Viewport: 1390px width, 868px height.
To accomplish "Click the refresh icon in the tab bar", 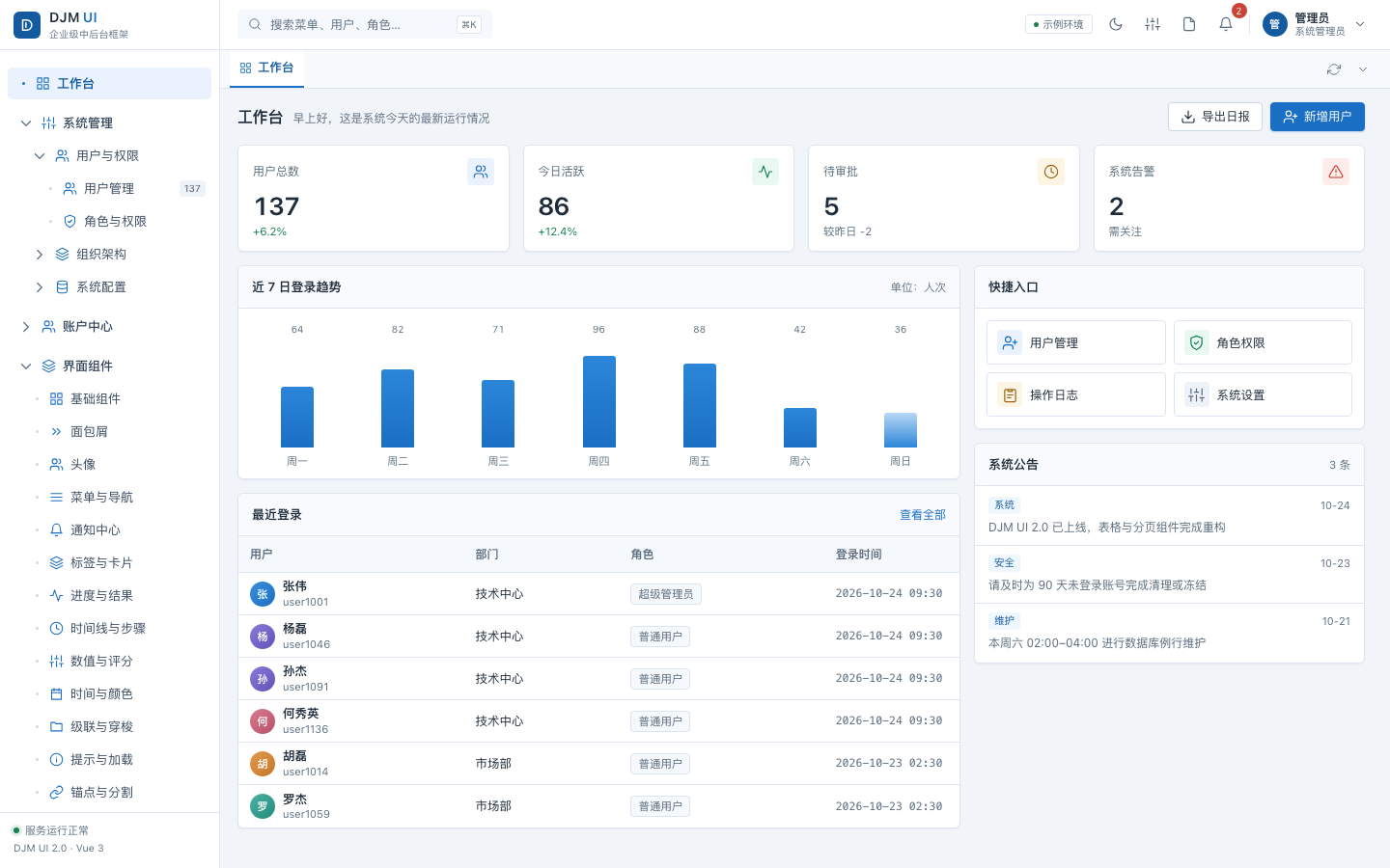I will [x=1334, y=69].
